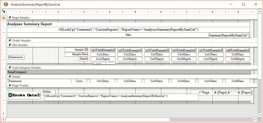Select the Analyses Summary Report title label
The height and width of the screenshot is (123, 263).
click(128, 24)
